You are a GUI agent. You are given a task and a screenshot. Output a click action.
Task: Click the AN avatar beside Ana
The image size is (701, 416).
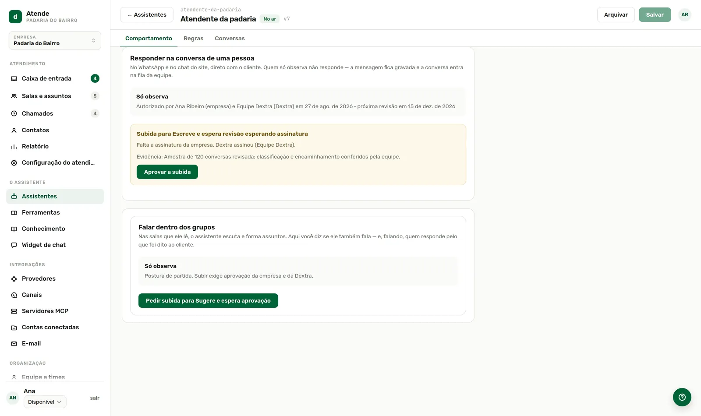coord(13,398)
